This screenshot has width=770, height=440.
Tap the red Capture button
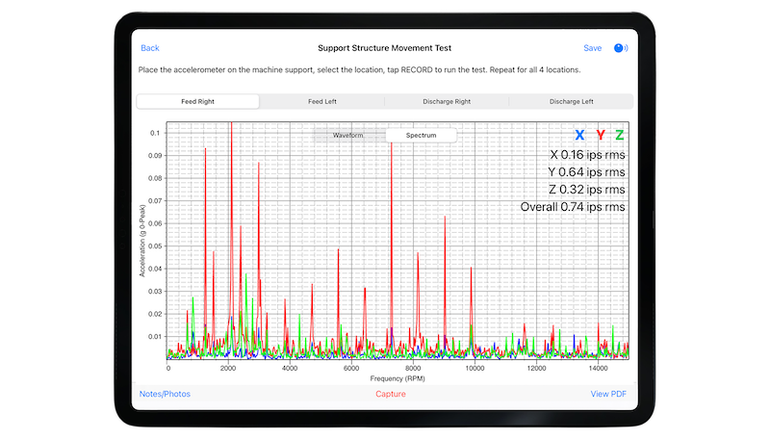[391, 394]
